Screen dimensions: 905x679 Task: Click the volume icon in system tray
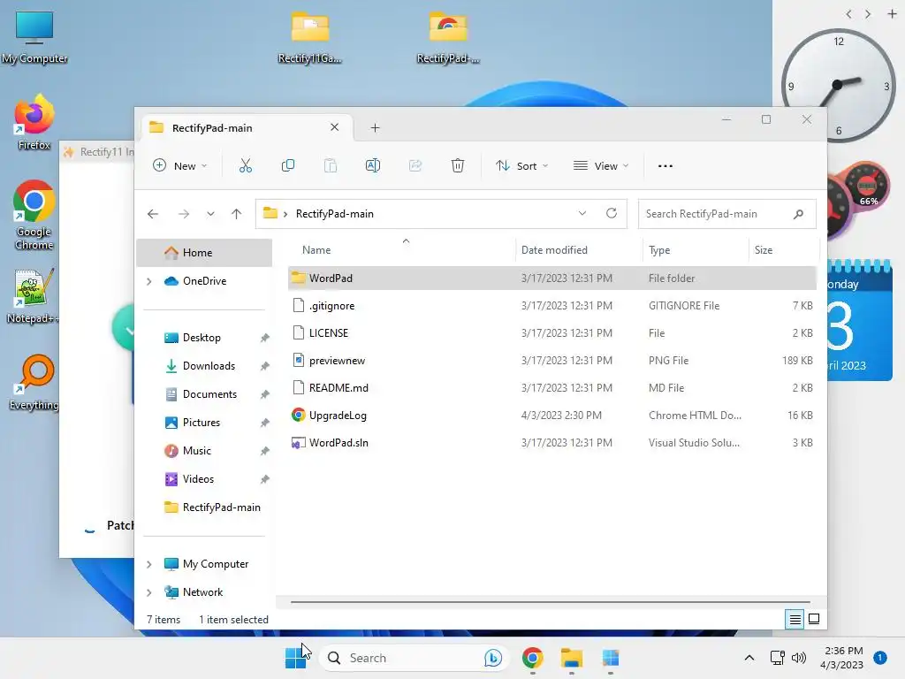(799, 658)
